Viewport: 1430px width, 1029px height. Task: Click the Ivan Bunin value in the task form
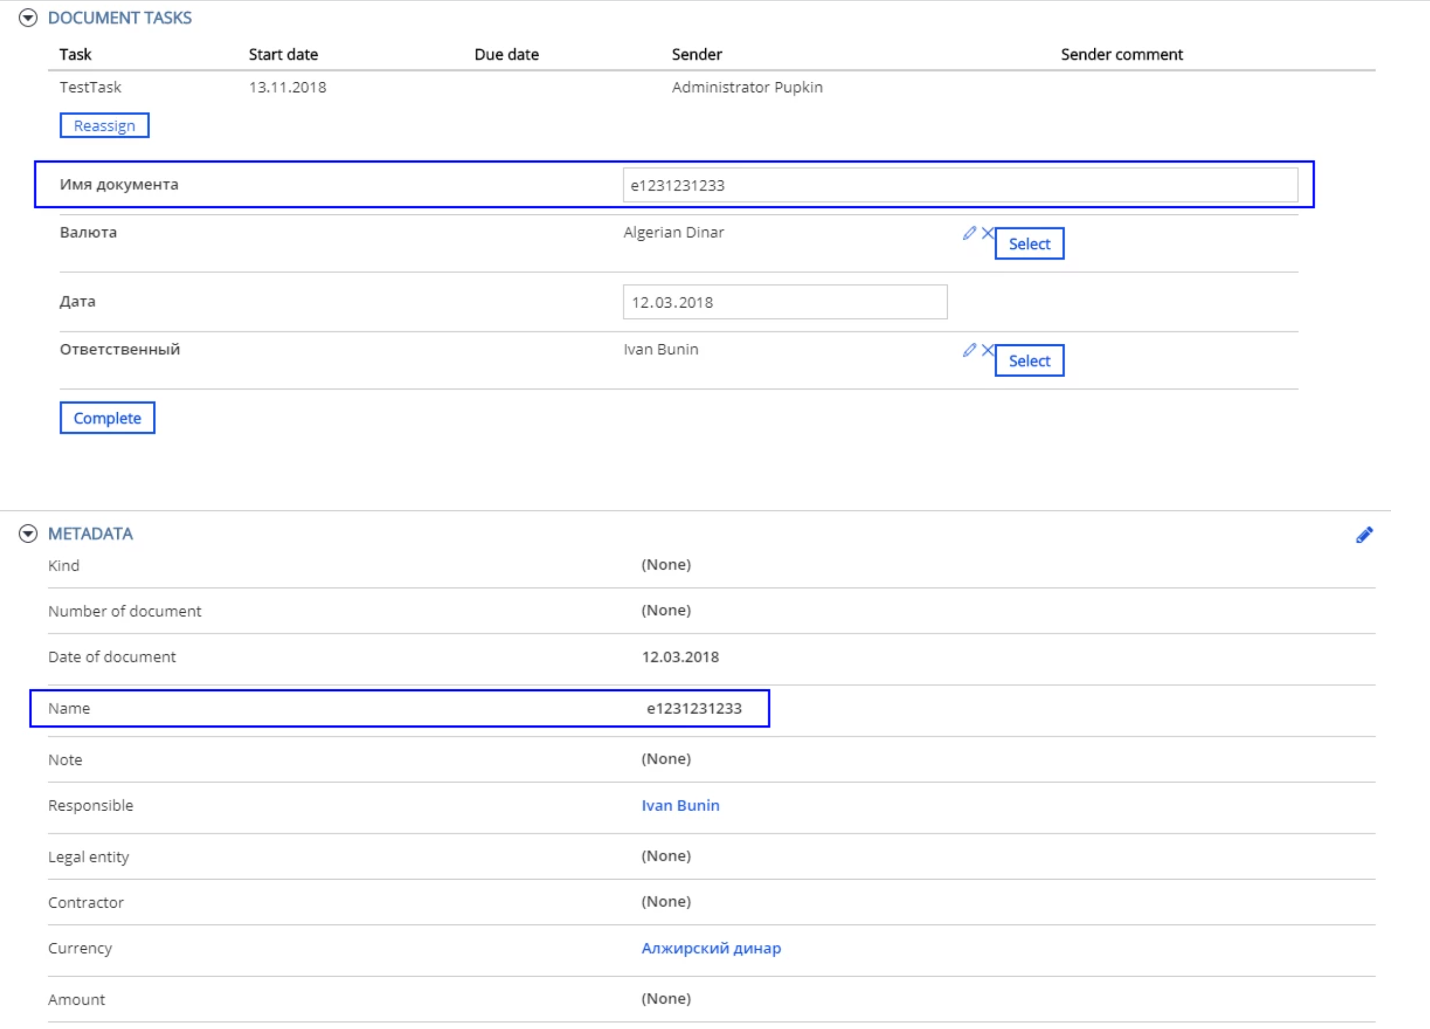pyautogui.click(x=661, y=350)
